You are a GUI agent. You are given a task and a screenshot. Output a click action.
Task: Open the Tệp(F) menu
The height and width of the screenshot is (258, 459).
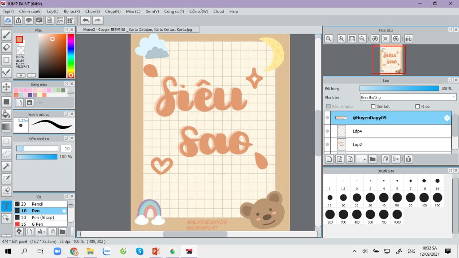pos(8,11)
